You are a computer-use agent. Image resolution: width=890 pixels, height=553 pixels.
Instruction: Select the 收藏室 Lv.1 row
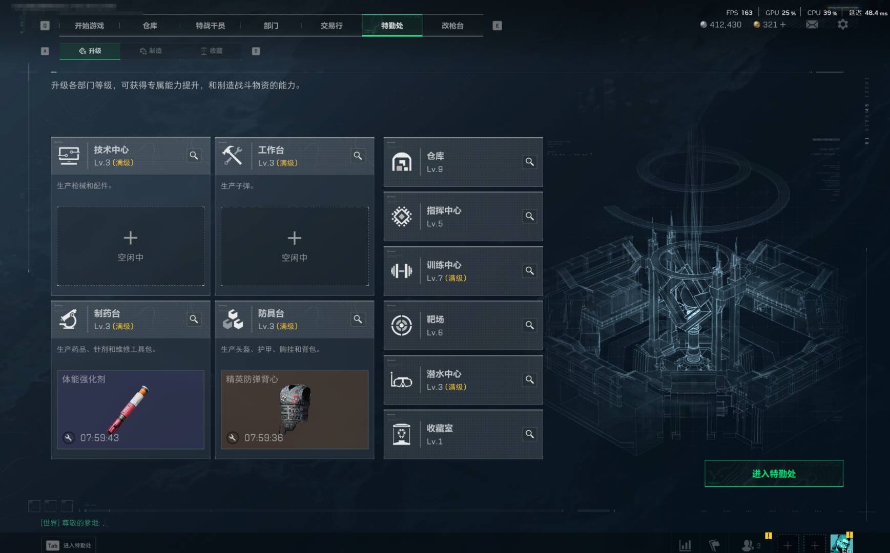pyautogui.click(x=463, y=434)
